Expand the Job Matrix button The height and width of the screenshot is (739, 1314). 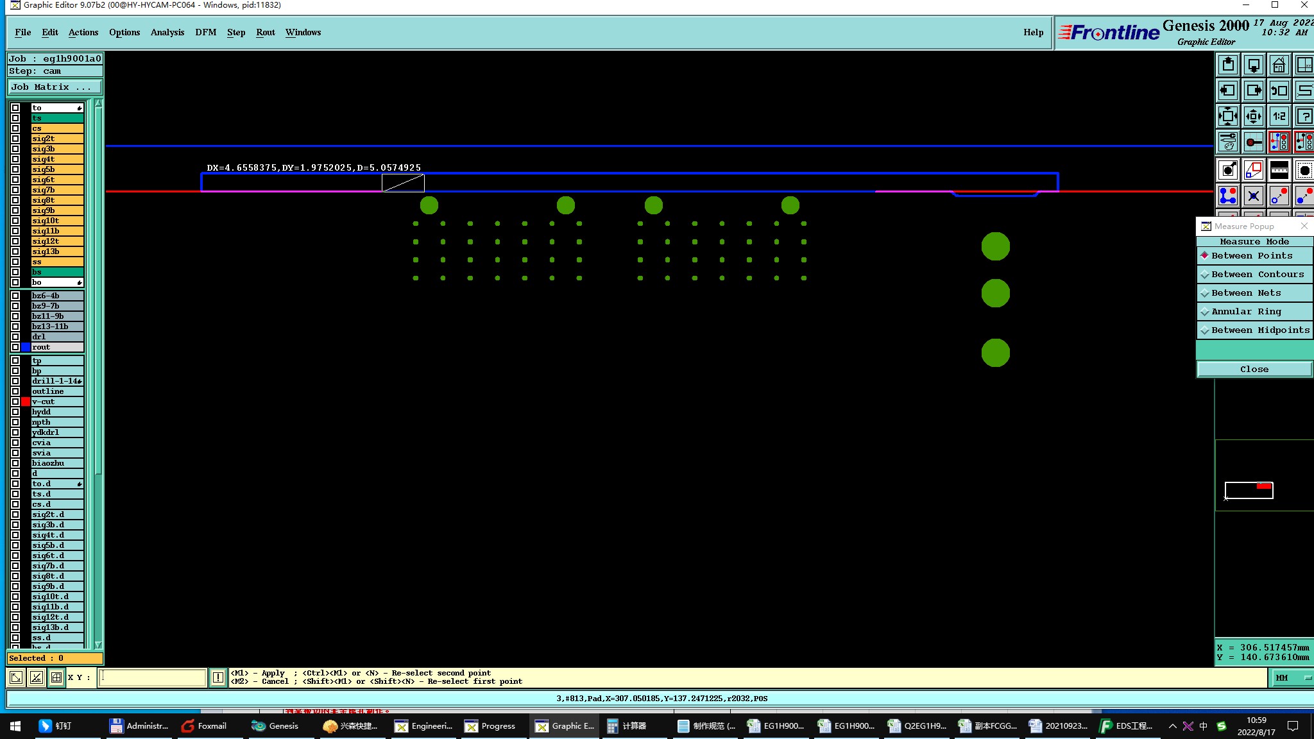click(x=55, y=87)
